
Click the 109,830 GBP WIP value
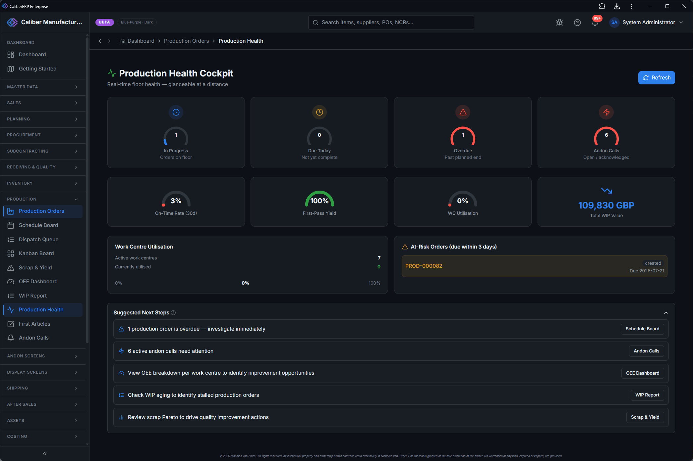click(606, 206)
